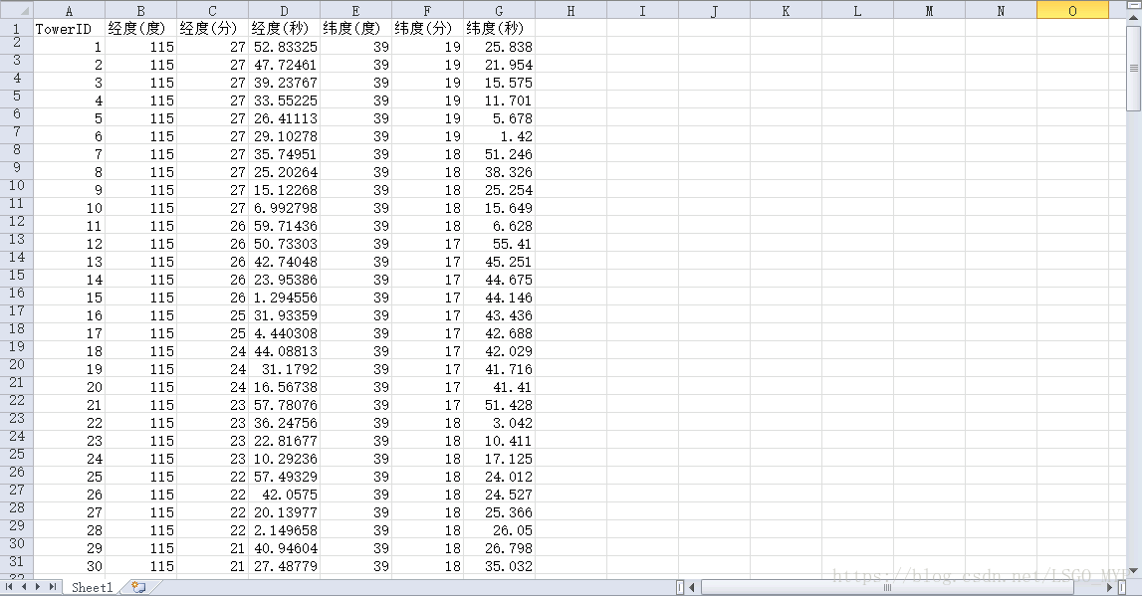Open the Sheet1 tab

(x=92, y=587)
